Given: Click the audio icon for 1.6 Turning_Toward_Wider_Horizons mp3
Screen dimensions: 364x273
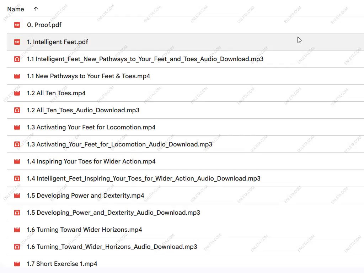Looking at the screenshot, I should pos(17,247).
